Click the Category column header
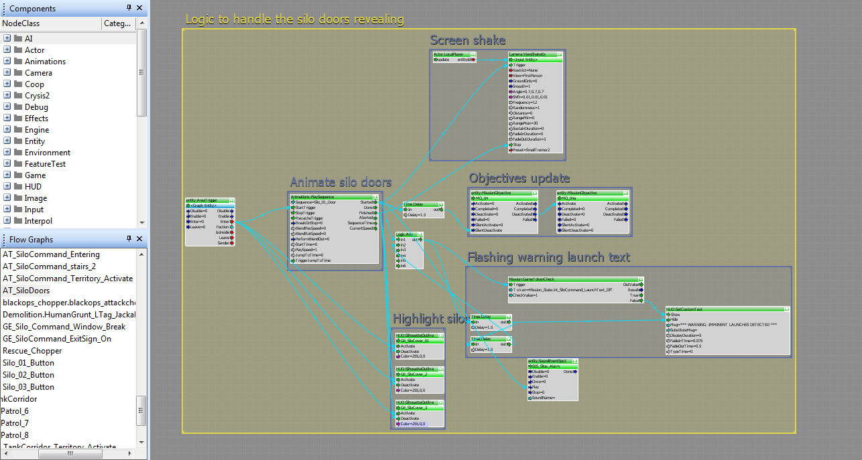Viewport: 862px width, 460px height. pos(118,23)
